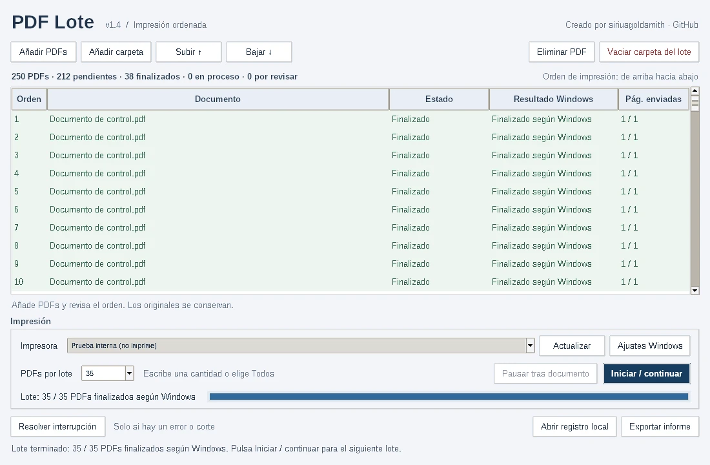710x465 pixels.
Task: Select the document in row 9
Action: point(350,263)
